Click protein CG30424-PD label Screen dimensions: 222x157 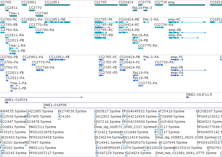130,68
